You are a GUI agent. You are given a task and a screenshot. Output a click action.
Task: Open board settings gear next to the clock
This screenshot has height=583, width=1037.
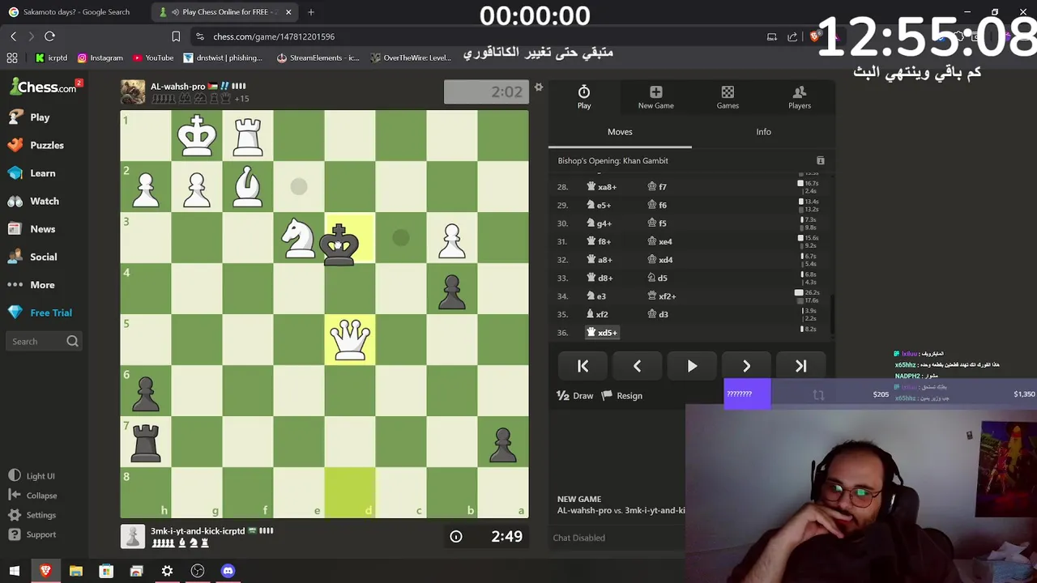[538, 87]
